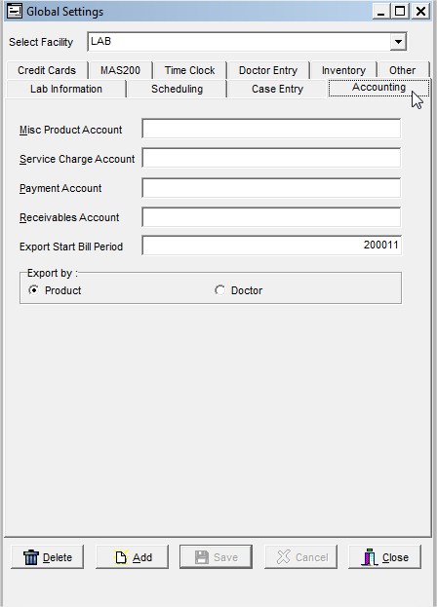Screen dimensions: 437x607
Task: Open the Case Entry tab
Action: (277, 89)
